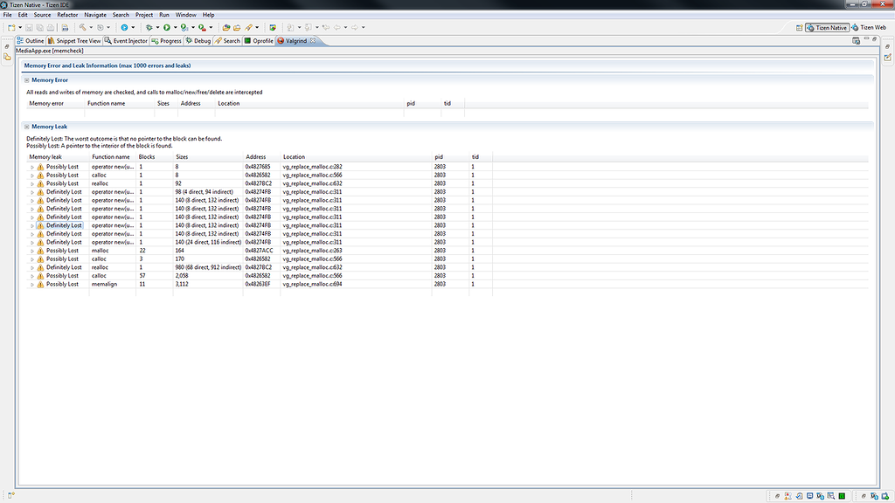Sort by Blocks column header
Image resolution: width=895 pixels, height=503 pixels.
coord(147,157)
